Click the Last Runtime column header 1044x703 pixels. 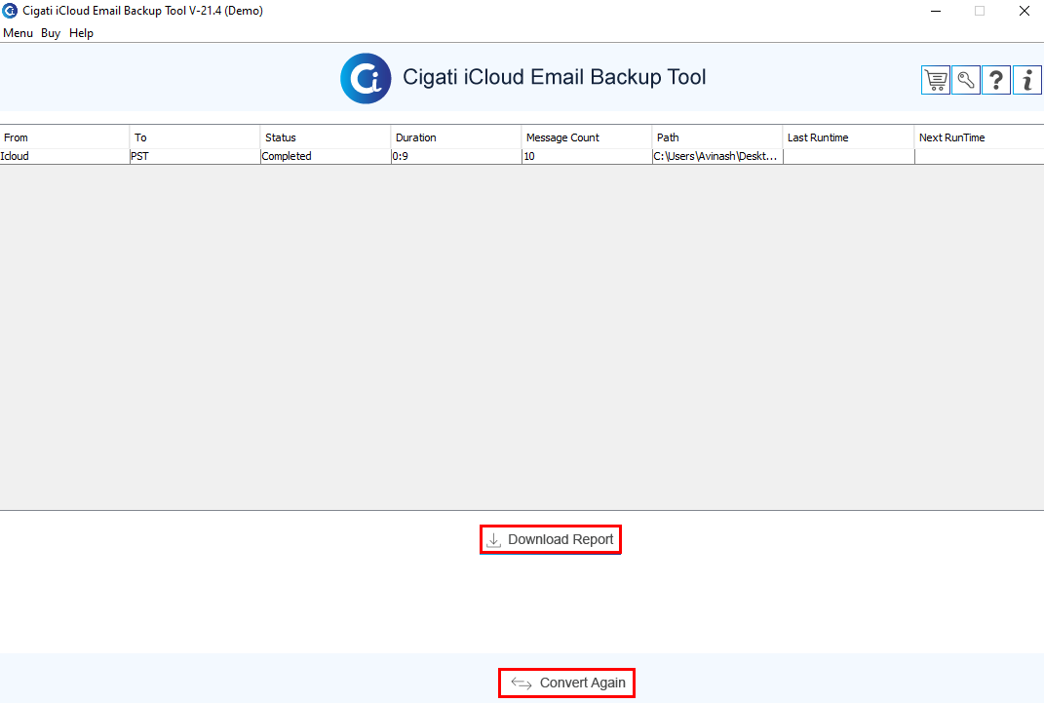point(848,137)
